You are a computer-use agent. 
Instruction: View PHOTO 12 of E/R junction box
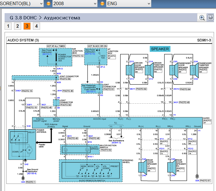click(x=78, y=56)
